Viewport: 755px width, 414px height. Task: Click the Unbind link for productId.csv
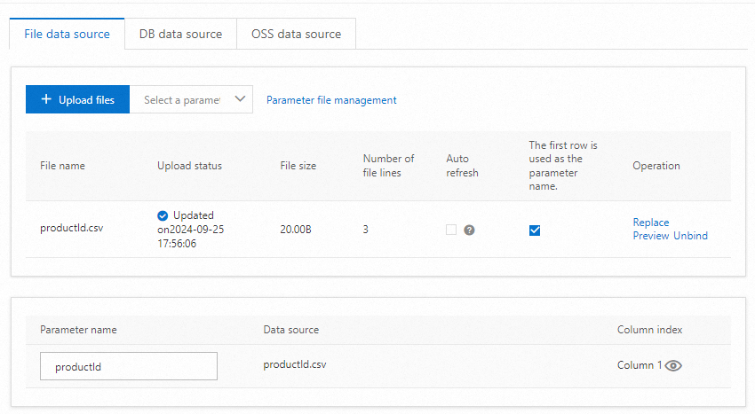690,236
